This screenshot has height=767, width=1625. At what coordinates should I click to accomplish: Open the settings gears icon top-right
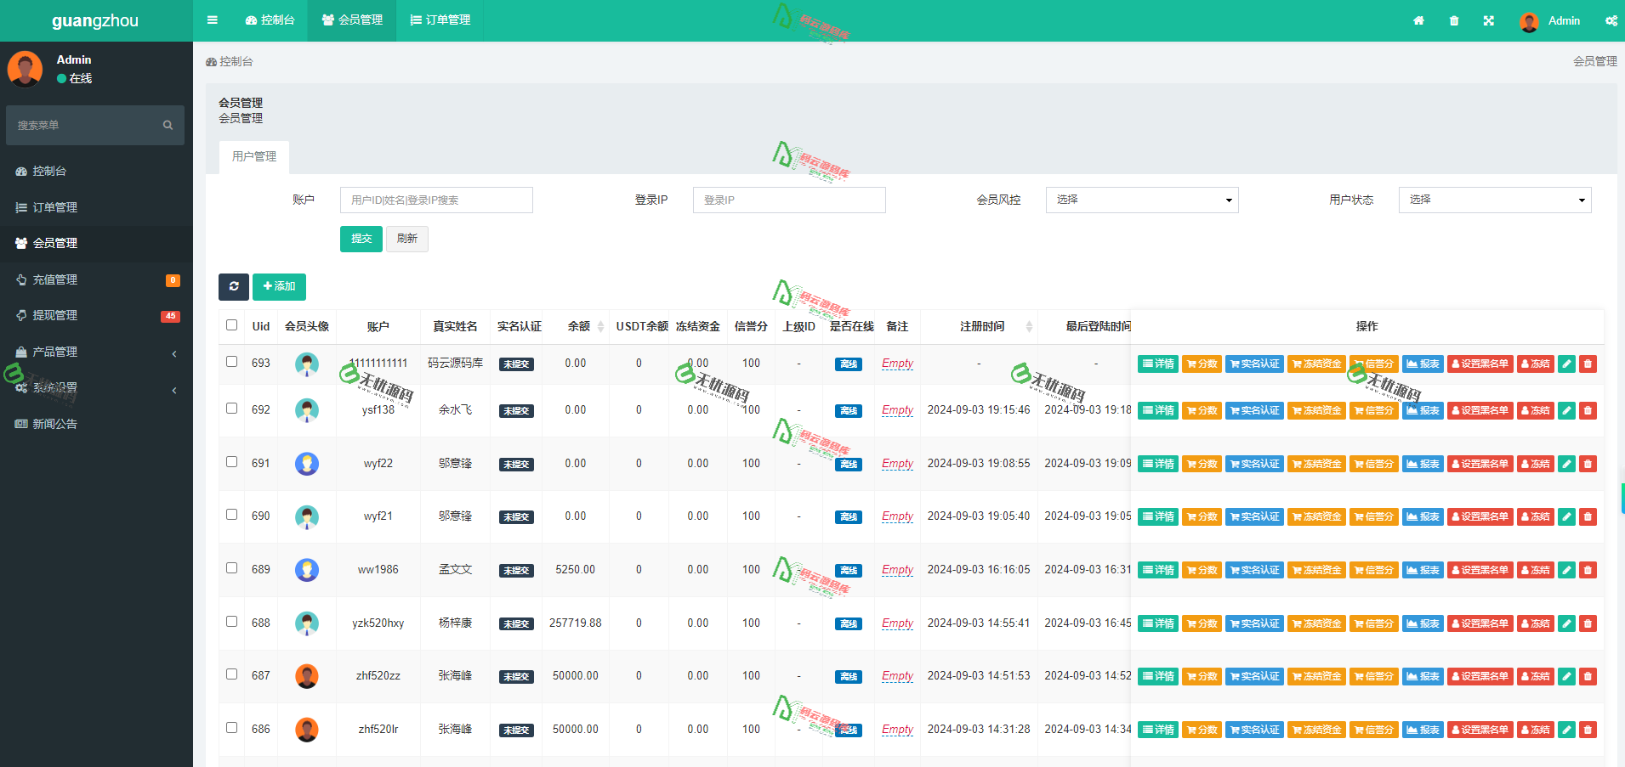pos(1611,21)
